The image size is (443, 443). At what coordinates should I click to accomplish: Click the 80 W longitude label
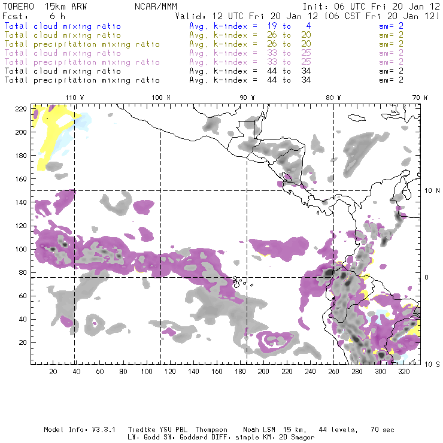[x=333, y=98]
